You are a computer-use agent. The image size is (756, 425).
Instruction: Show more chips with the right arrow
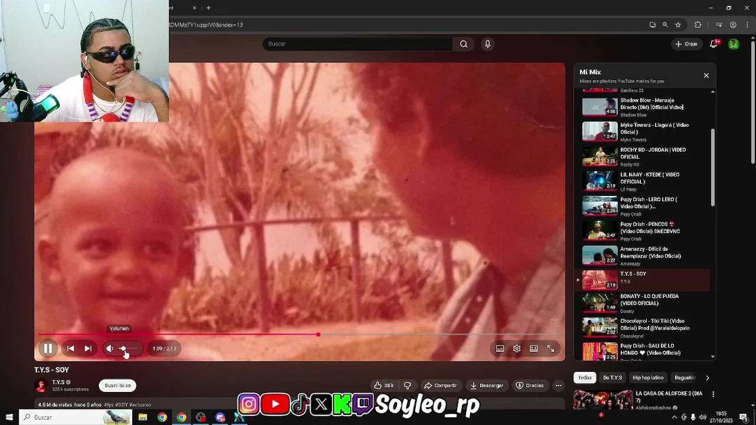point(708,378)
